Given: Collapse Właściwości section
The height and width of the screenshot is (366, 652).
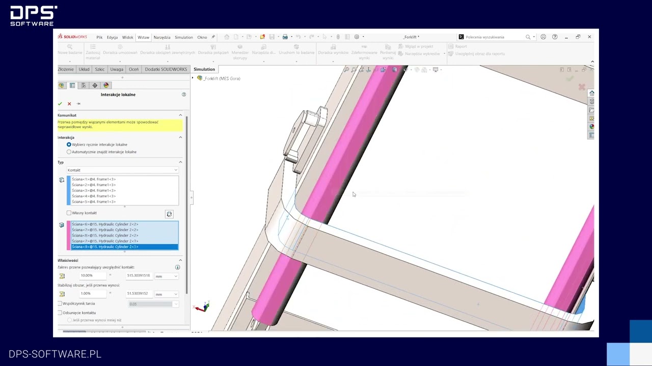Looking at the screenshot, I should tap(180, 260).
